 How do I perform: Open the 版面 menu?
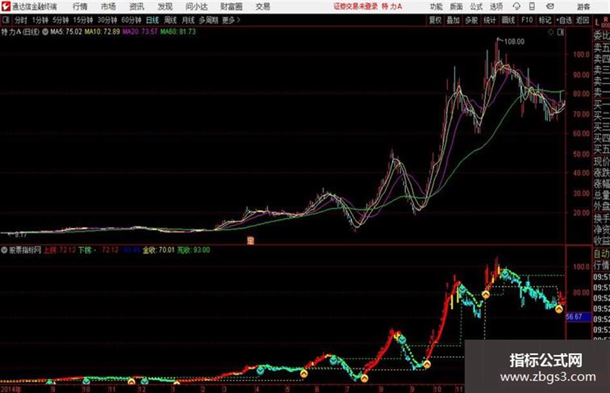coord(456,6)
